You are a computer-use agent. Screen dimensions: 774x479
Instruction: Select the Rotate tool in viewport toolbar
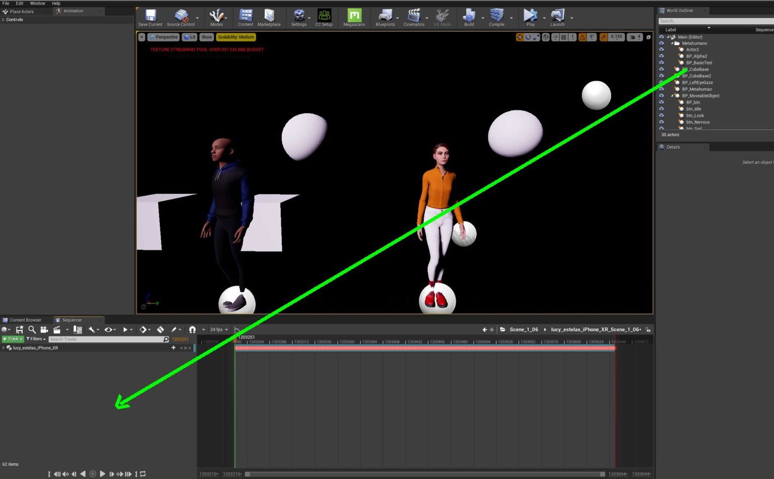(x=528, y=37)
